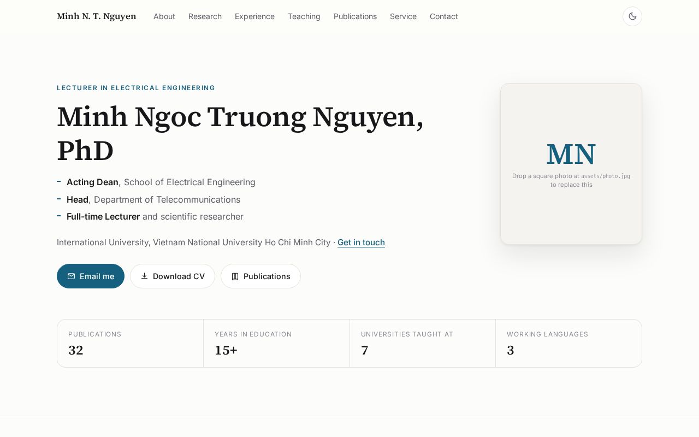Click the Publications stat value 32

76,350
